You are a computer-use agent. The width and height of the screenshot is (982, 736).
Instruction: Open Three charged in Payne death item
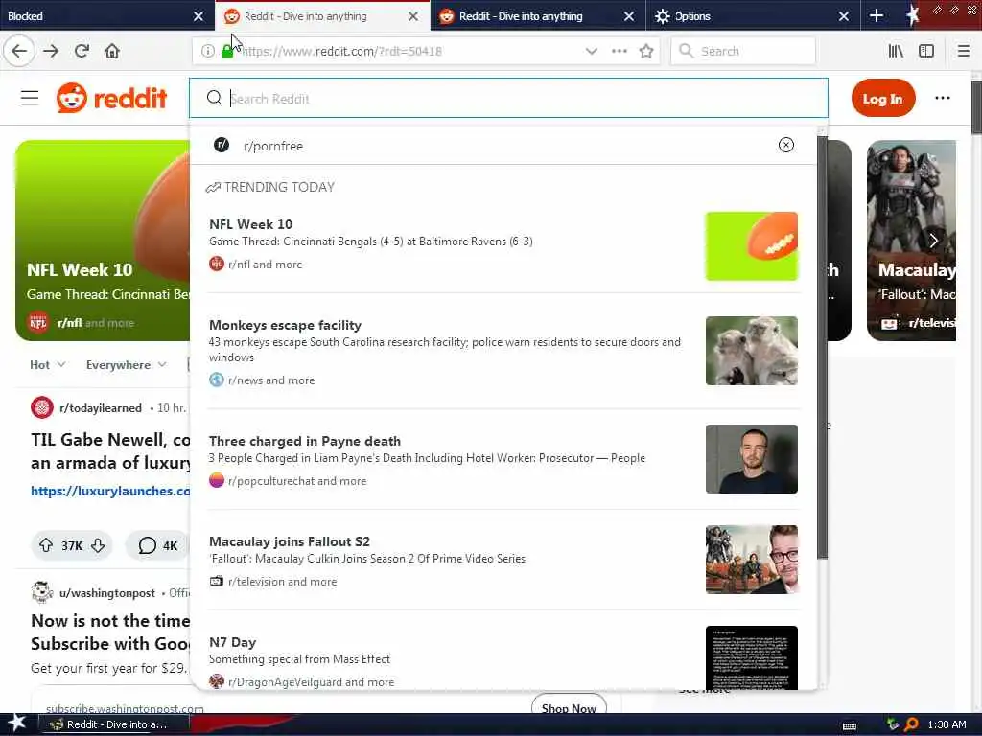pos(503,460)
